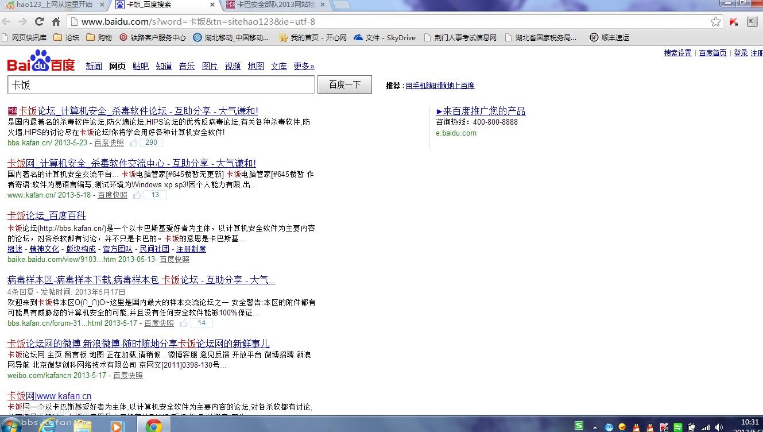Switch to Baidu 新闻 search category
Screen dimensions: 763x432
tap(94, 66)
